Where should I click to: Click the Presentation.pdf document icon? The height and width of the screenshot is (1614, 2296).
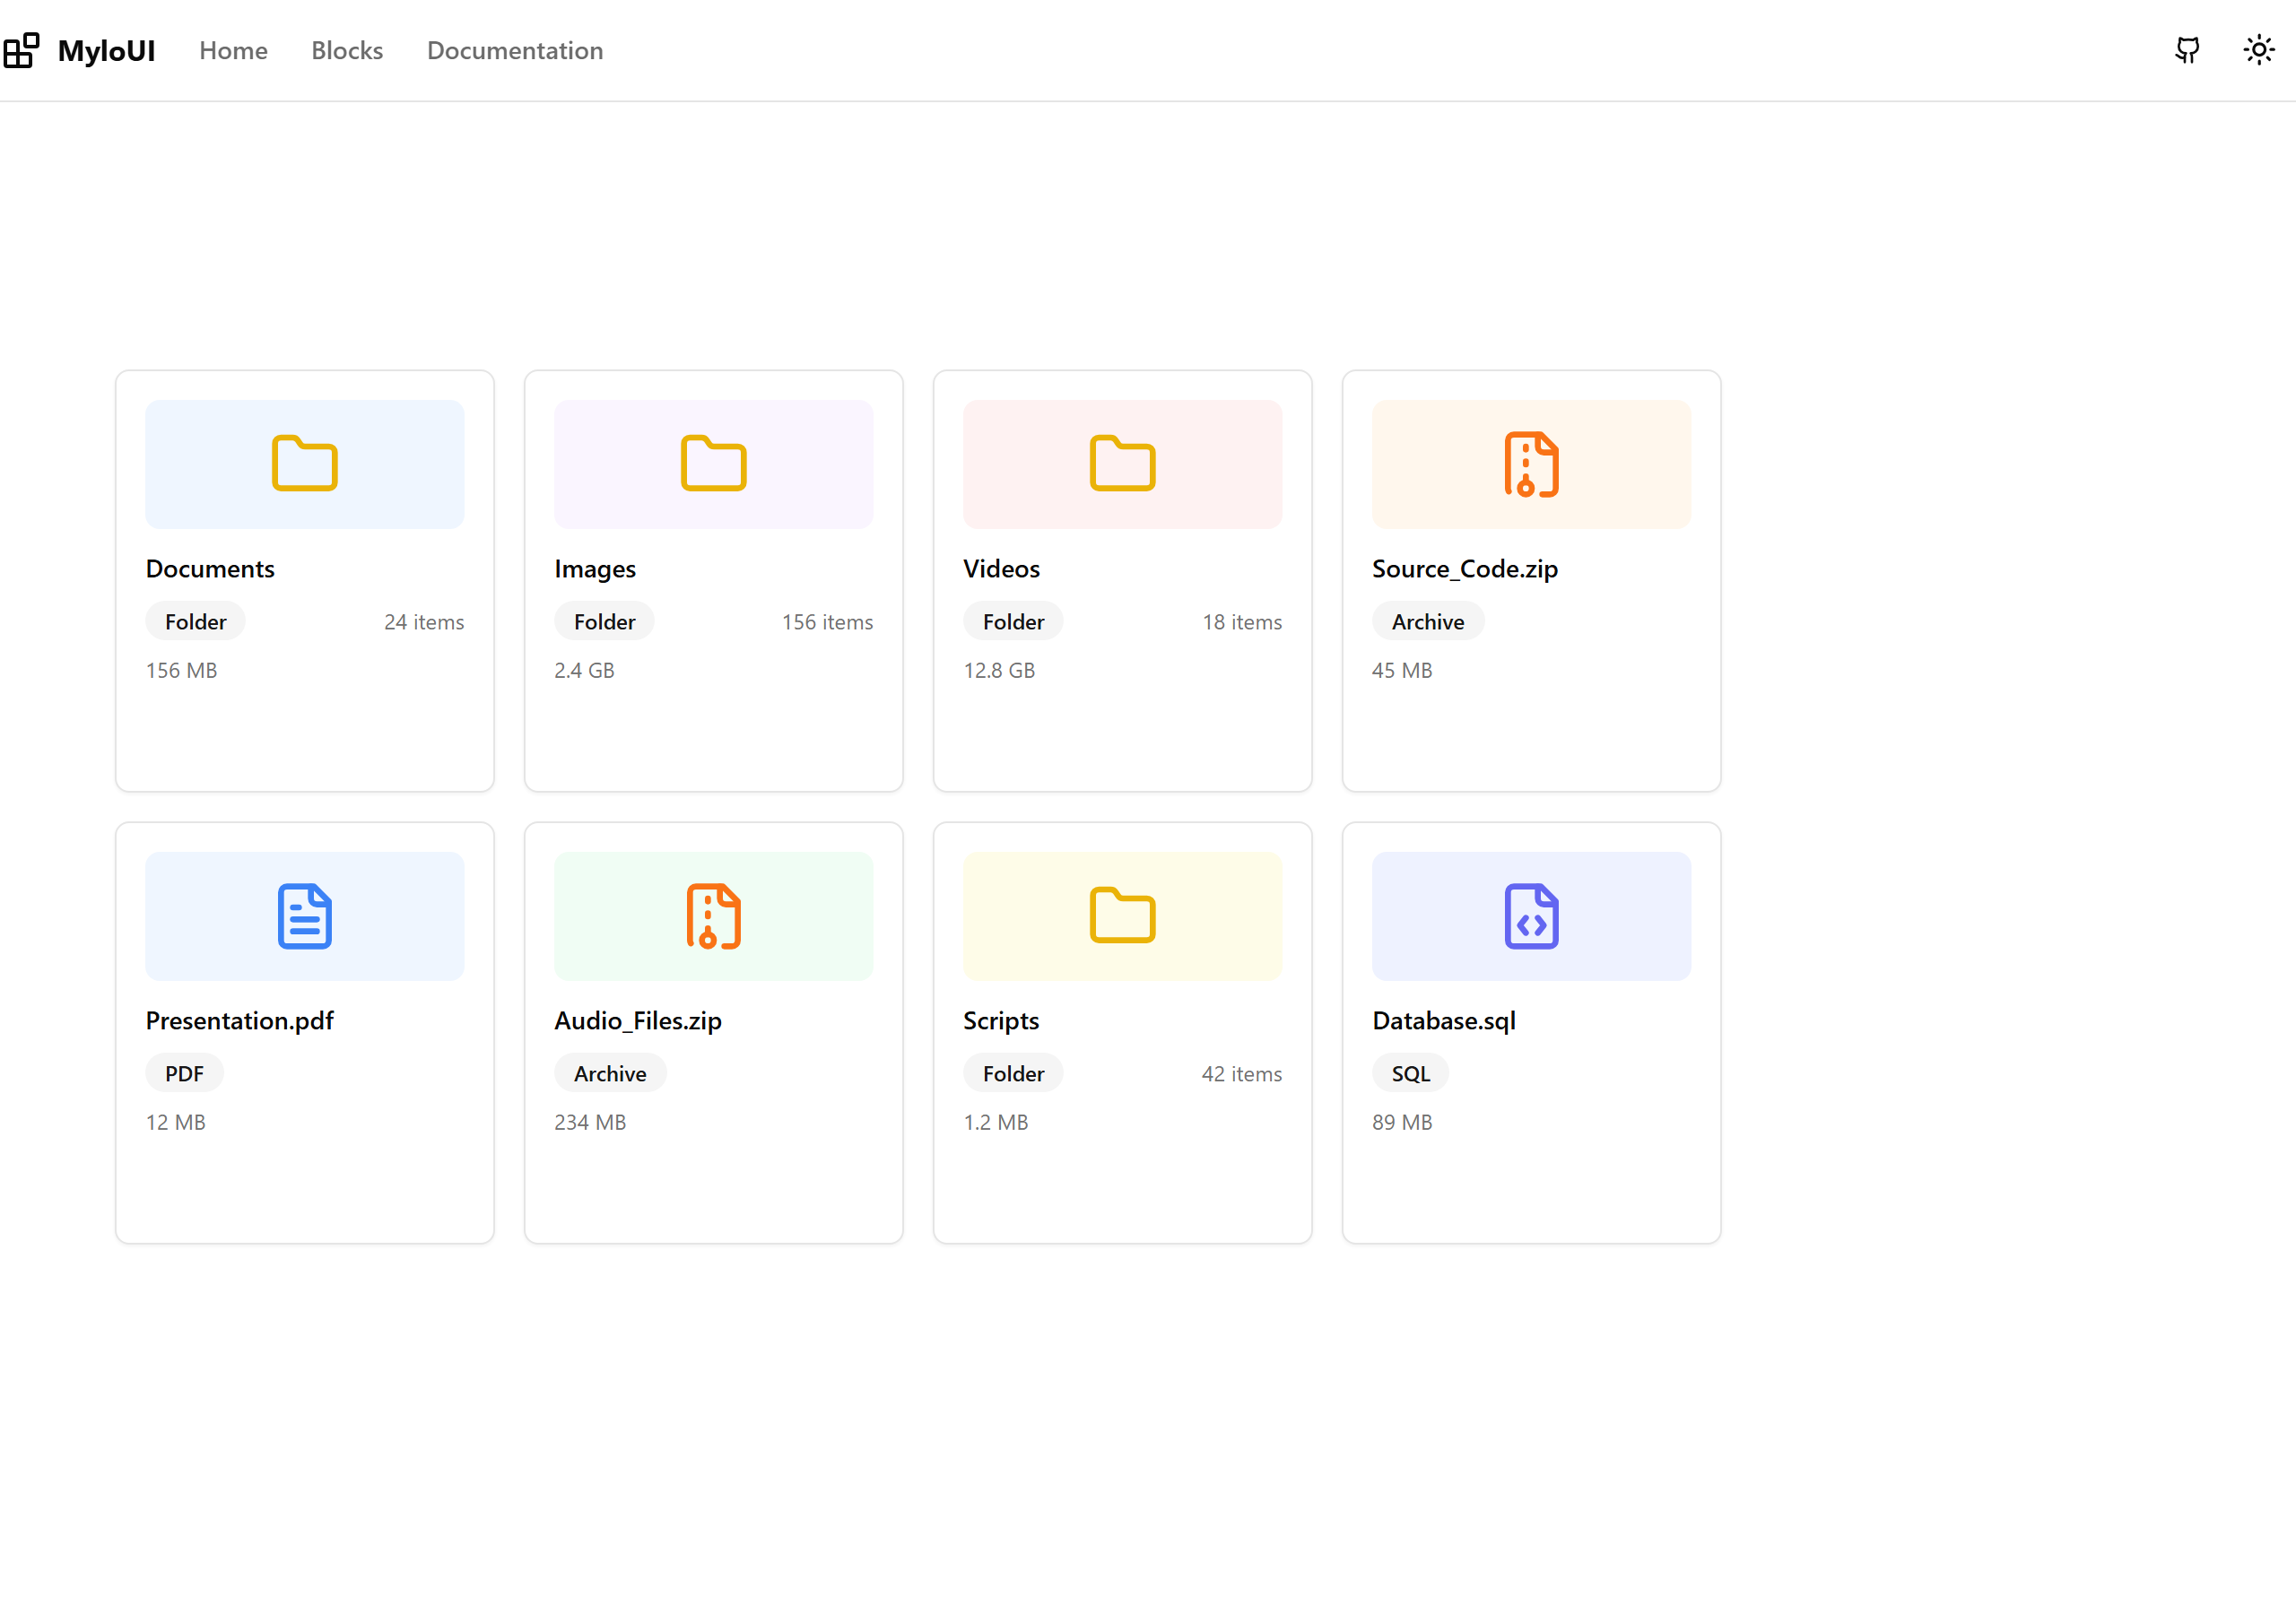(x=305, y=916)
